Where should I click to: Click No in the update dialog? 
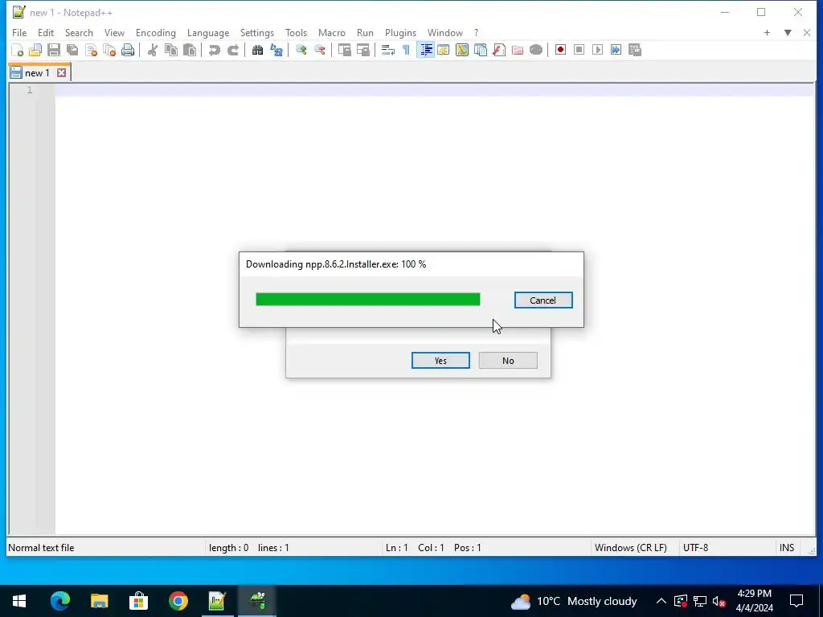click(508, 361)
